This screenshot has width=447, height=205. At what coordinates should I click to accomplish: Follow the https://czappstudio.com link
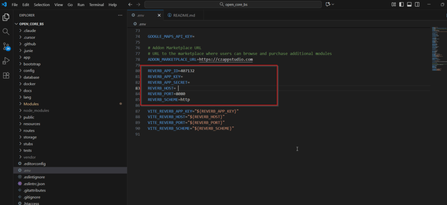[x=226, y=59]
